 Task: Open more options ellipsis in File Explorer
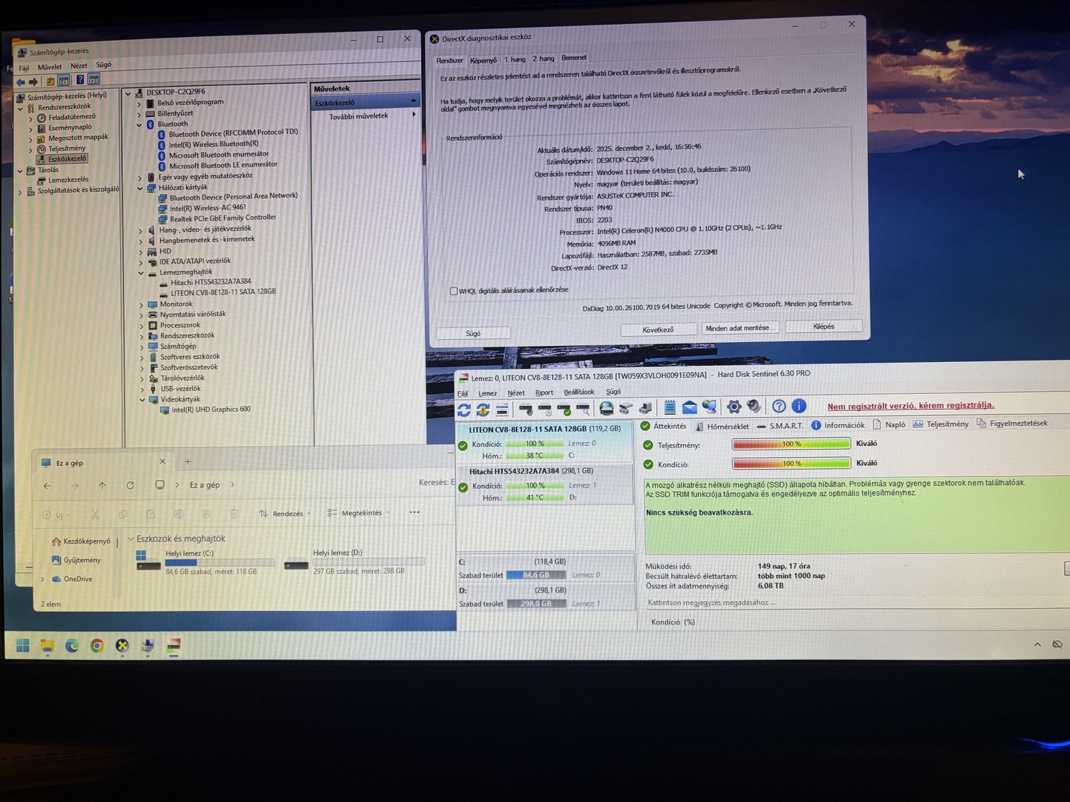tap(415, 512)
